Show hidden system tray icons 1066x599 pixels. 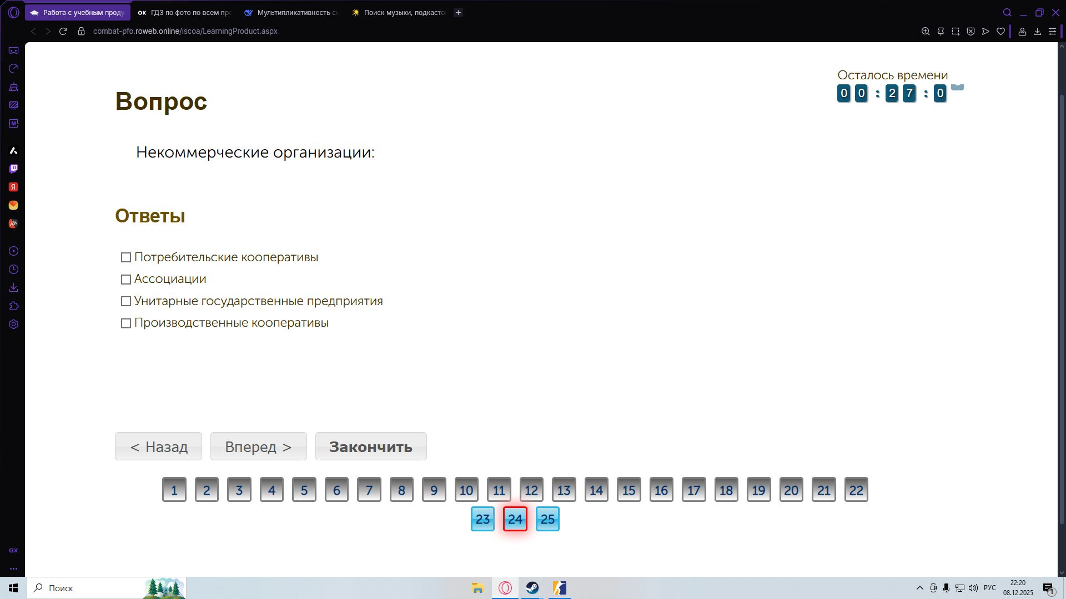coord(919,588)
